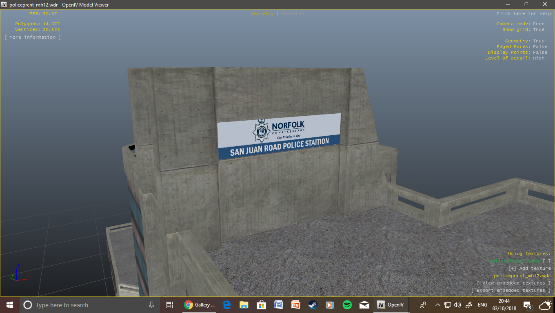Viewport: 555px width, 313px height.
Task: Click Export embedded textures
Action: coord(511,291)
